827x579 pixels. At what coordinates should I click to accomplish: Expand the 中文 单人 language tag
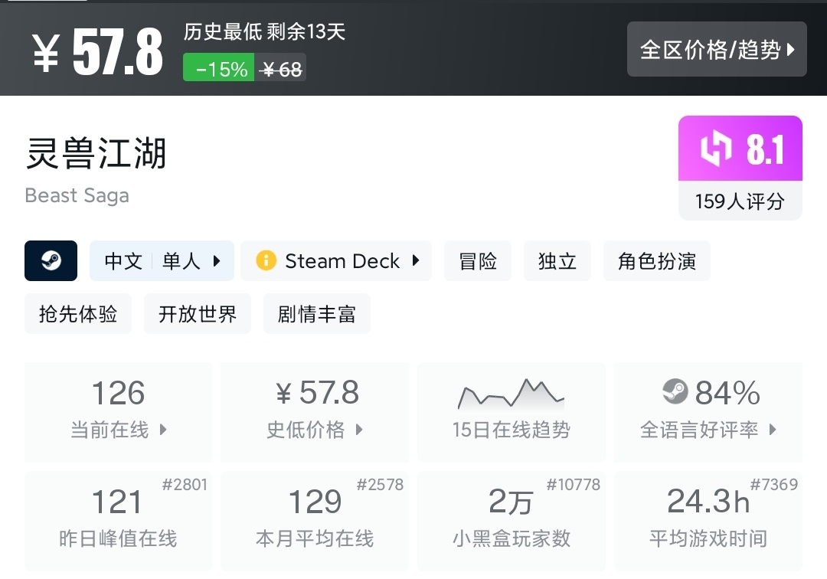pos(162,261)
